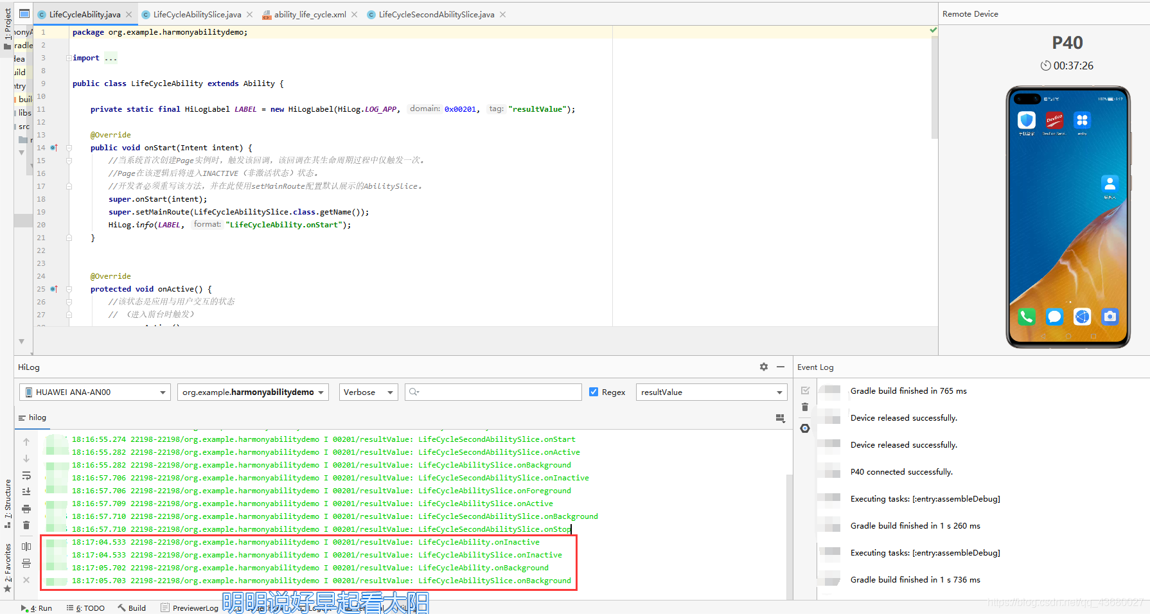This screenshot has width=1150, height=614.
Task: Click the close X icon in HiLog sidebar
Action: [26, 580]
